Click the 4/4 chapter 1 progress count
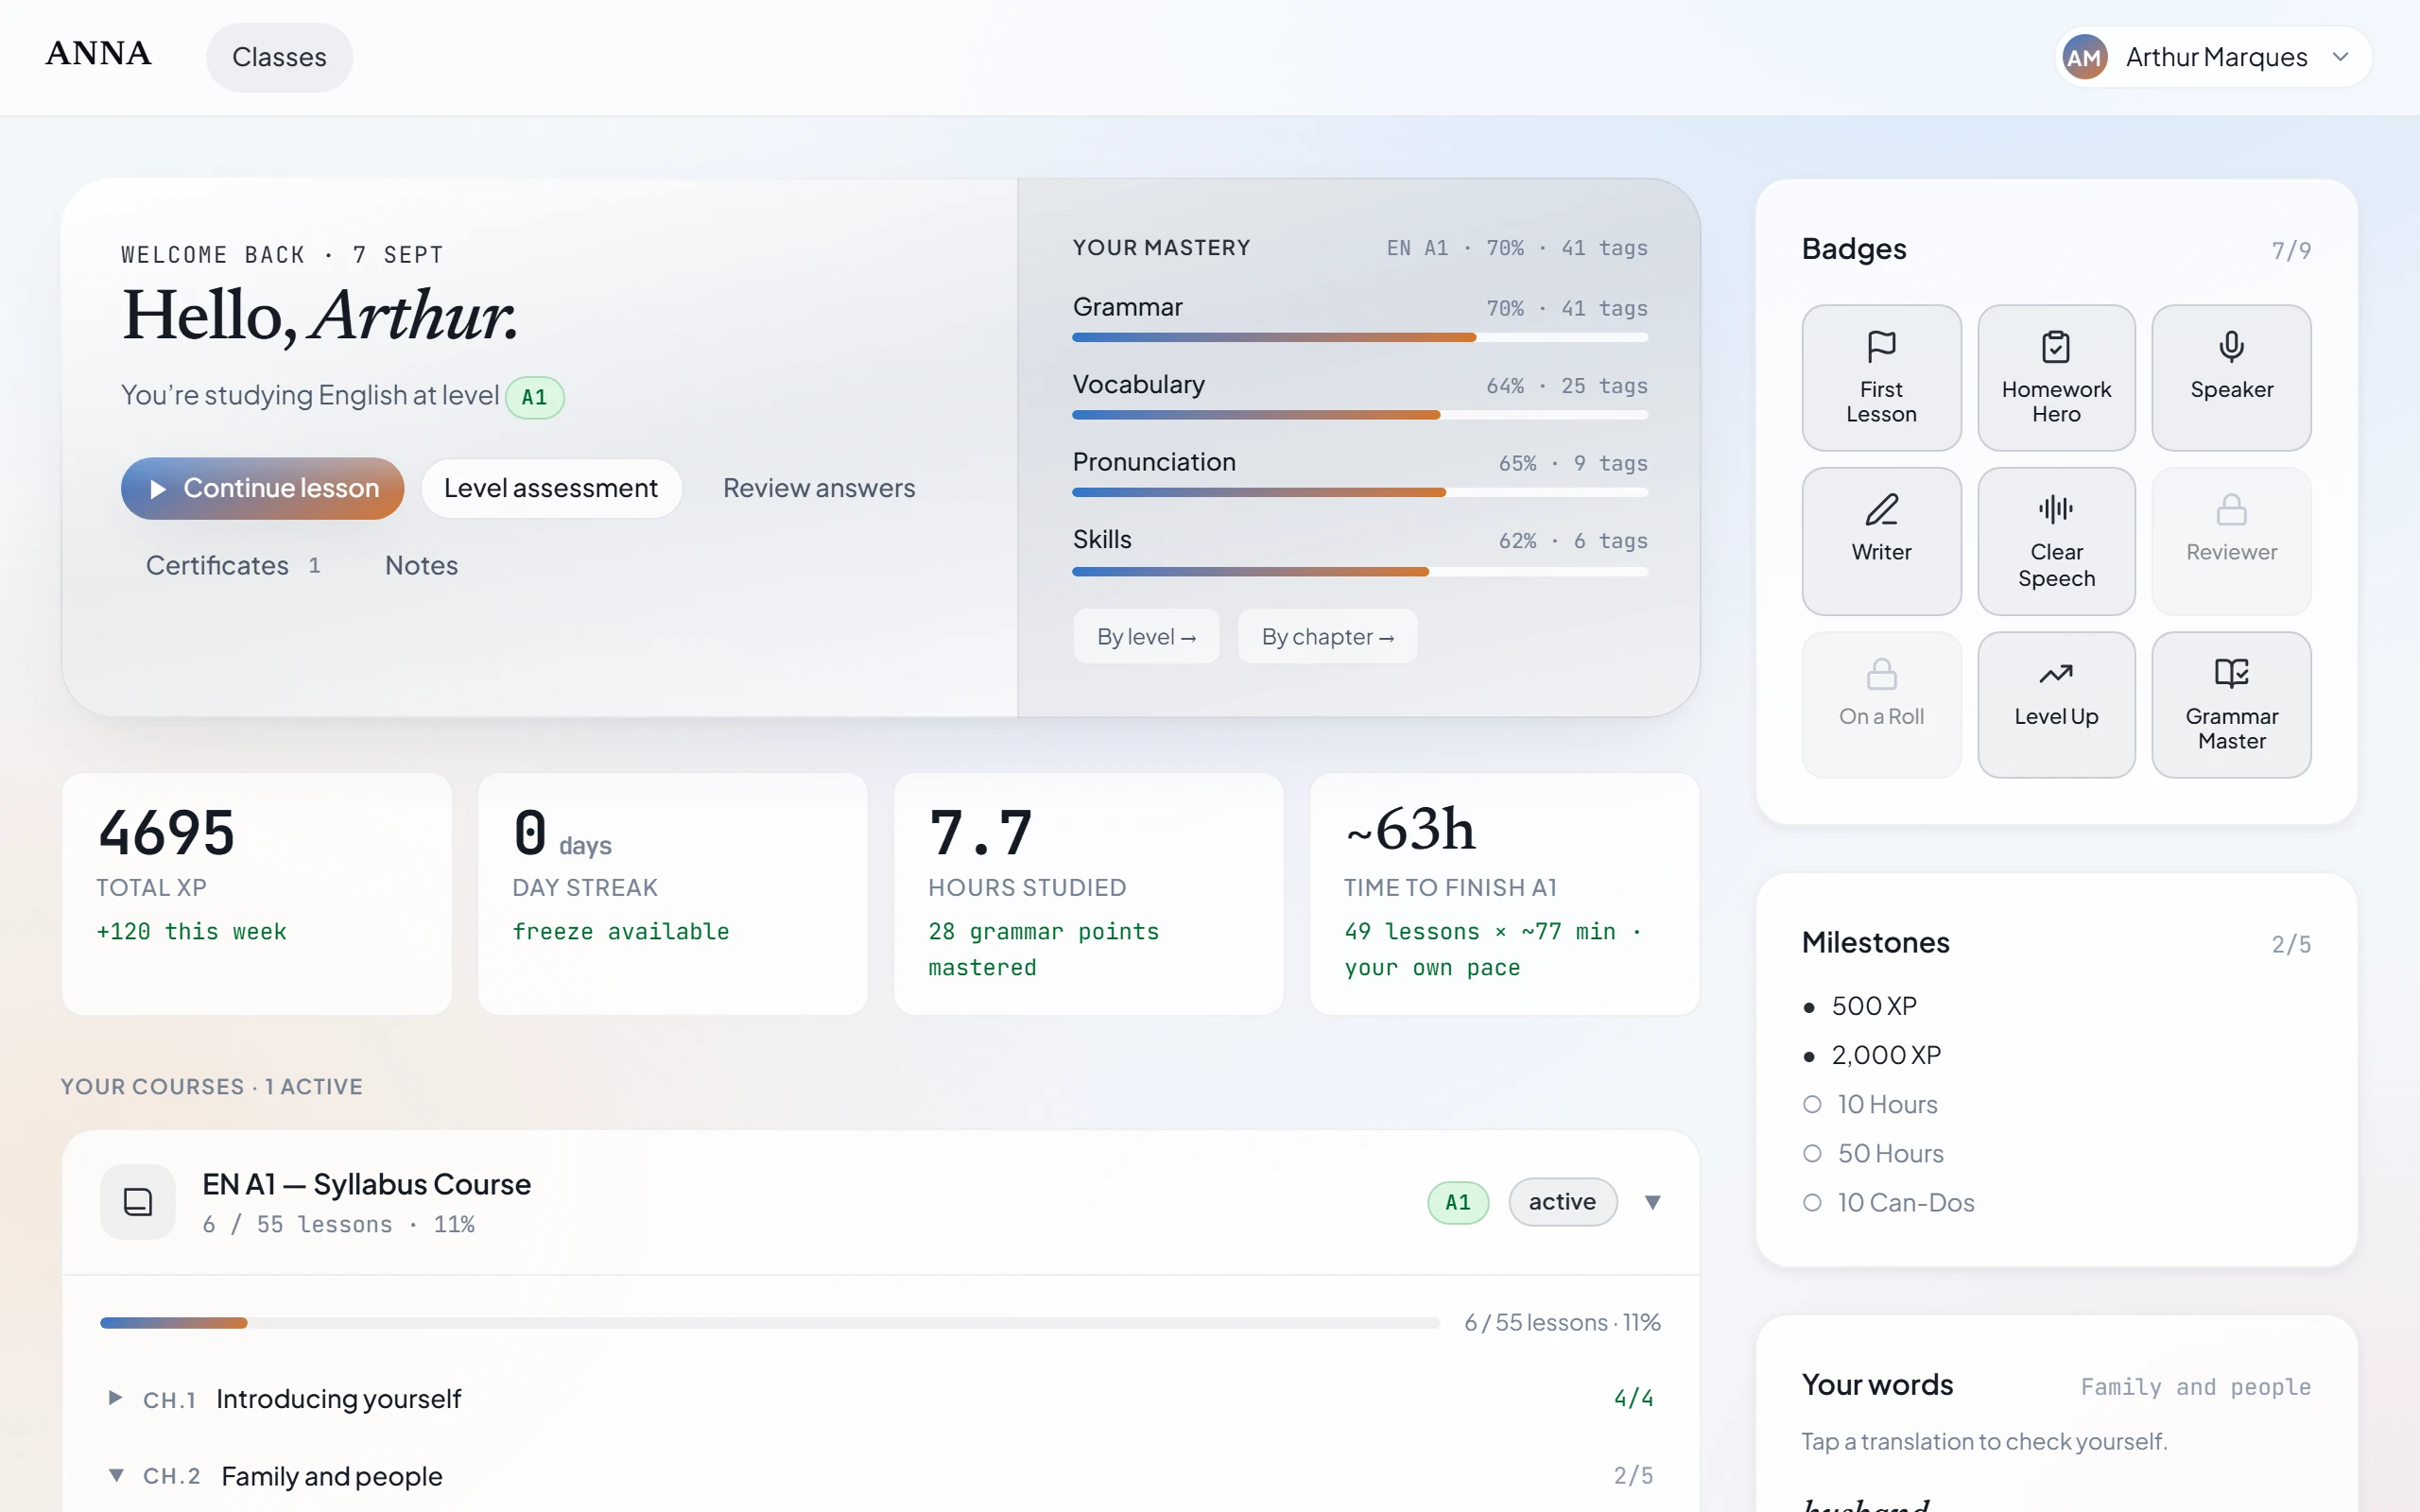This screenshot has height=1512, width=2420. click(x=1634, y=1398)
